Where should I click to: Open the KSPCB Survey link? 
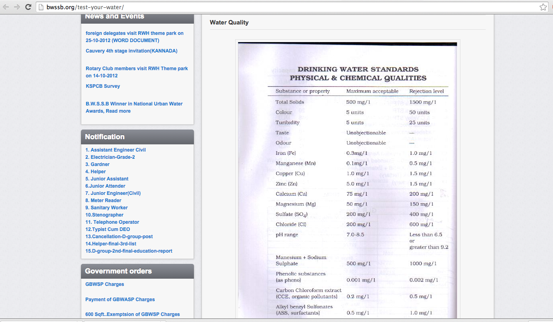(103, 86)
